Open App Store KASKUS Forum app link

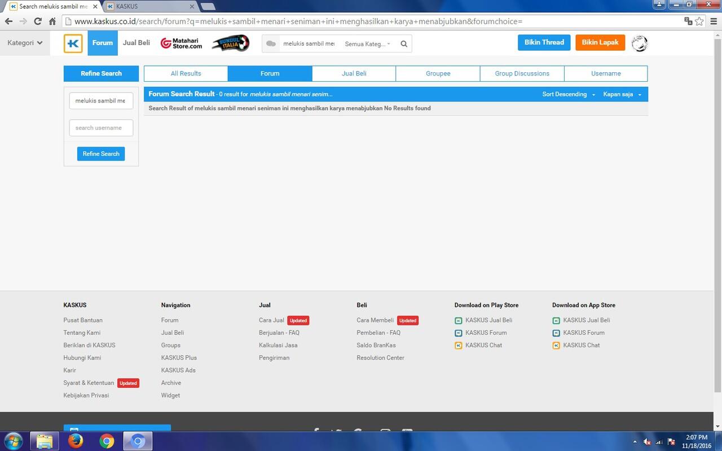(578, 333)
